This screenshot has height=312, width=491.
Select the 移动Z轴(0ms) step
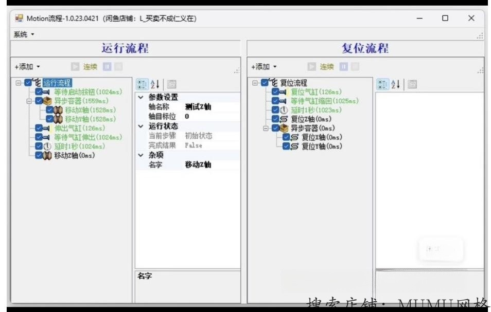click(75, 155)
